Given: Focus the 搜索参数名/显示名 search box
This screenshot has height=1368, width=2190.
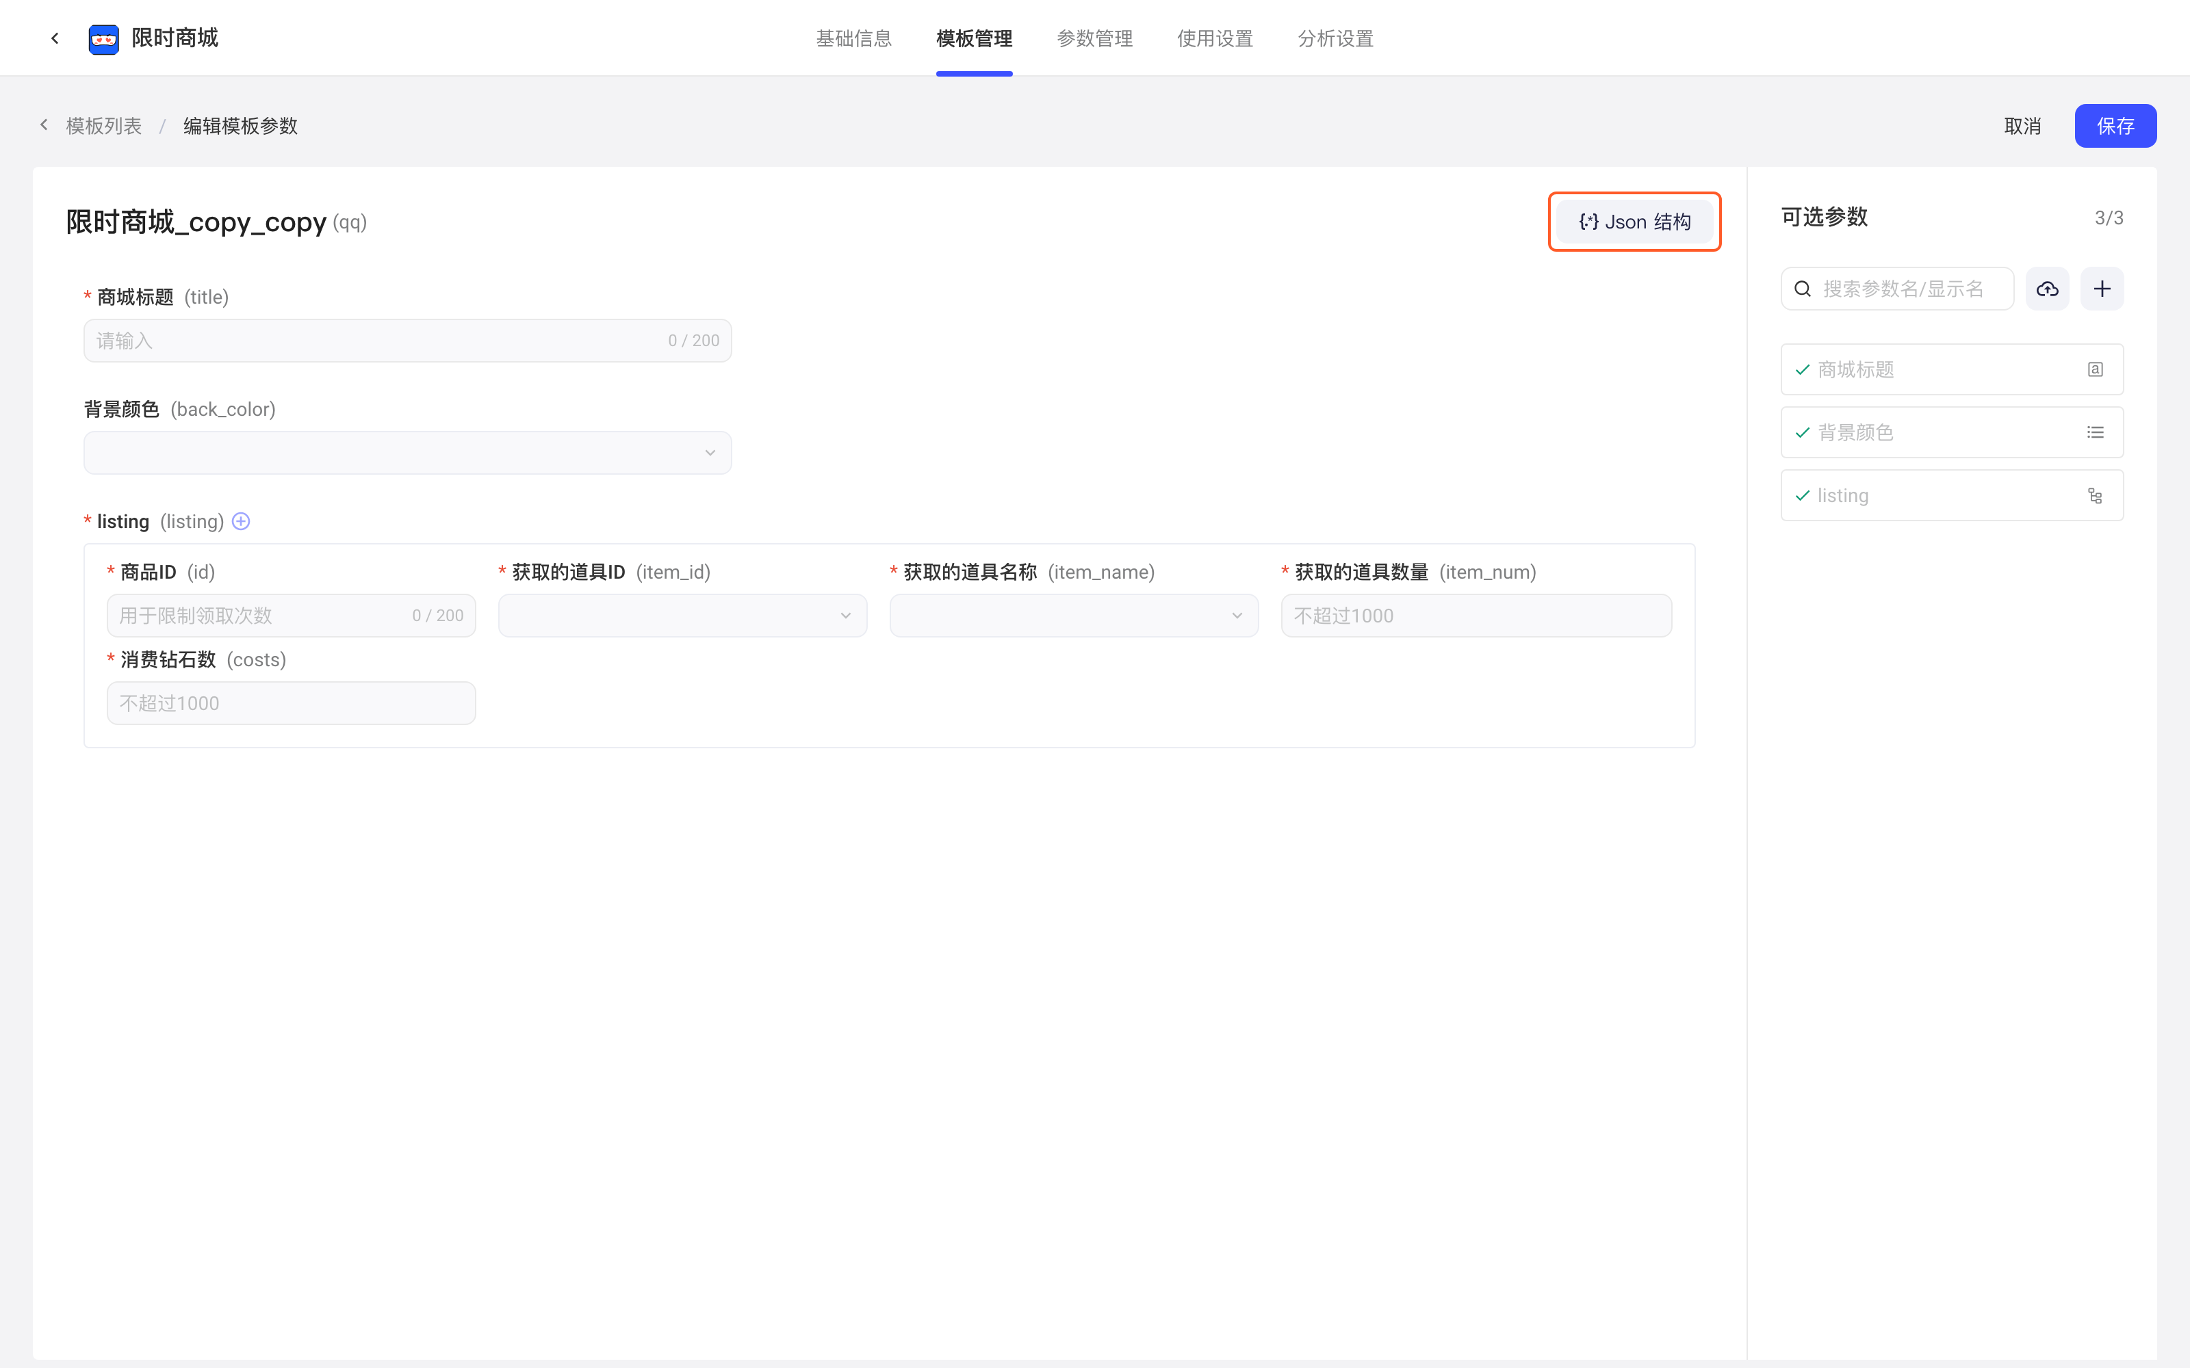Looking at the screenshot, I should tap(1897, 289).
